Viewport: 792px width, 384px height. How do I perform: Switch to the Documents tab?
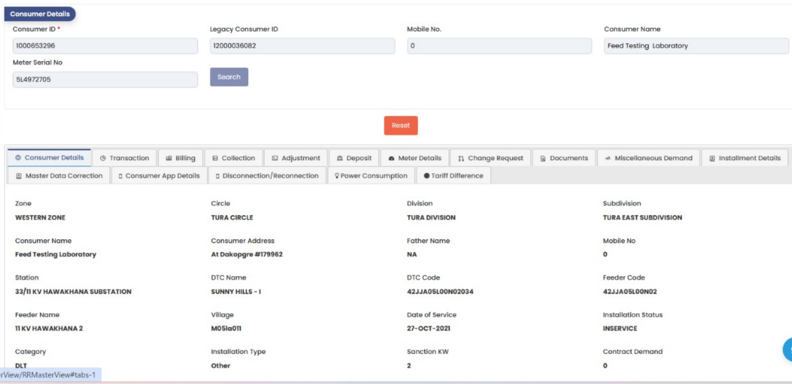[x=564, y=158]
